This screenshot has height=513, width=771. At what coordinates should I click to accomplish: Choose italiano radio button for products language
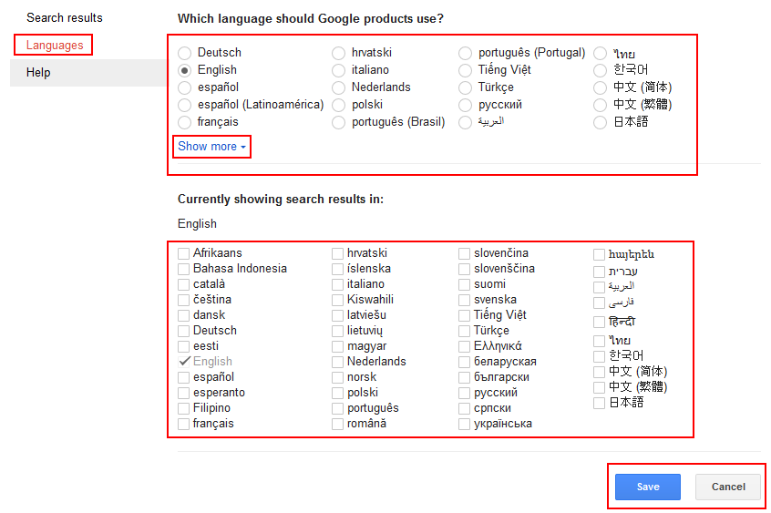pyautogui.click(x=338, y=70)
